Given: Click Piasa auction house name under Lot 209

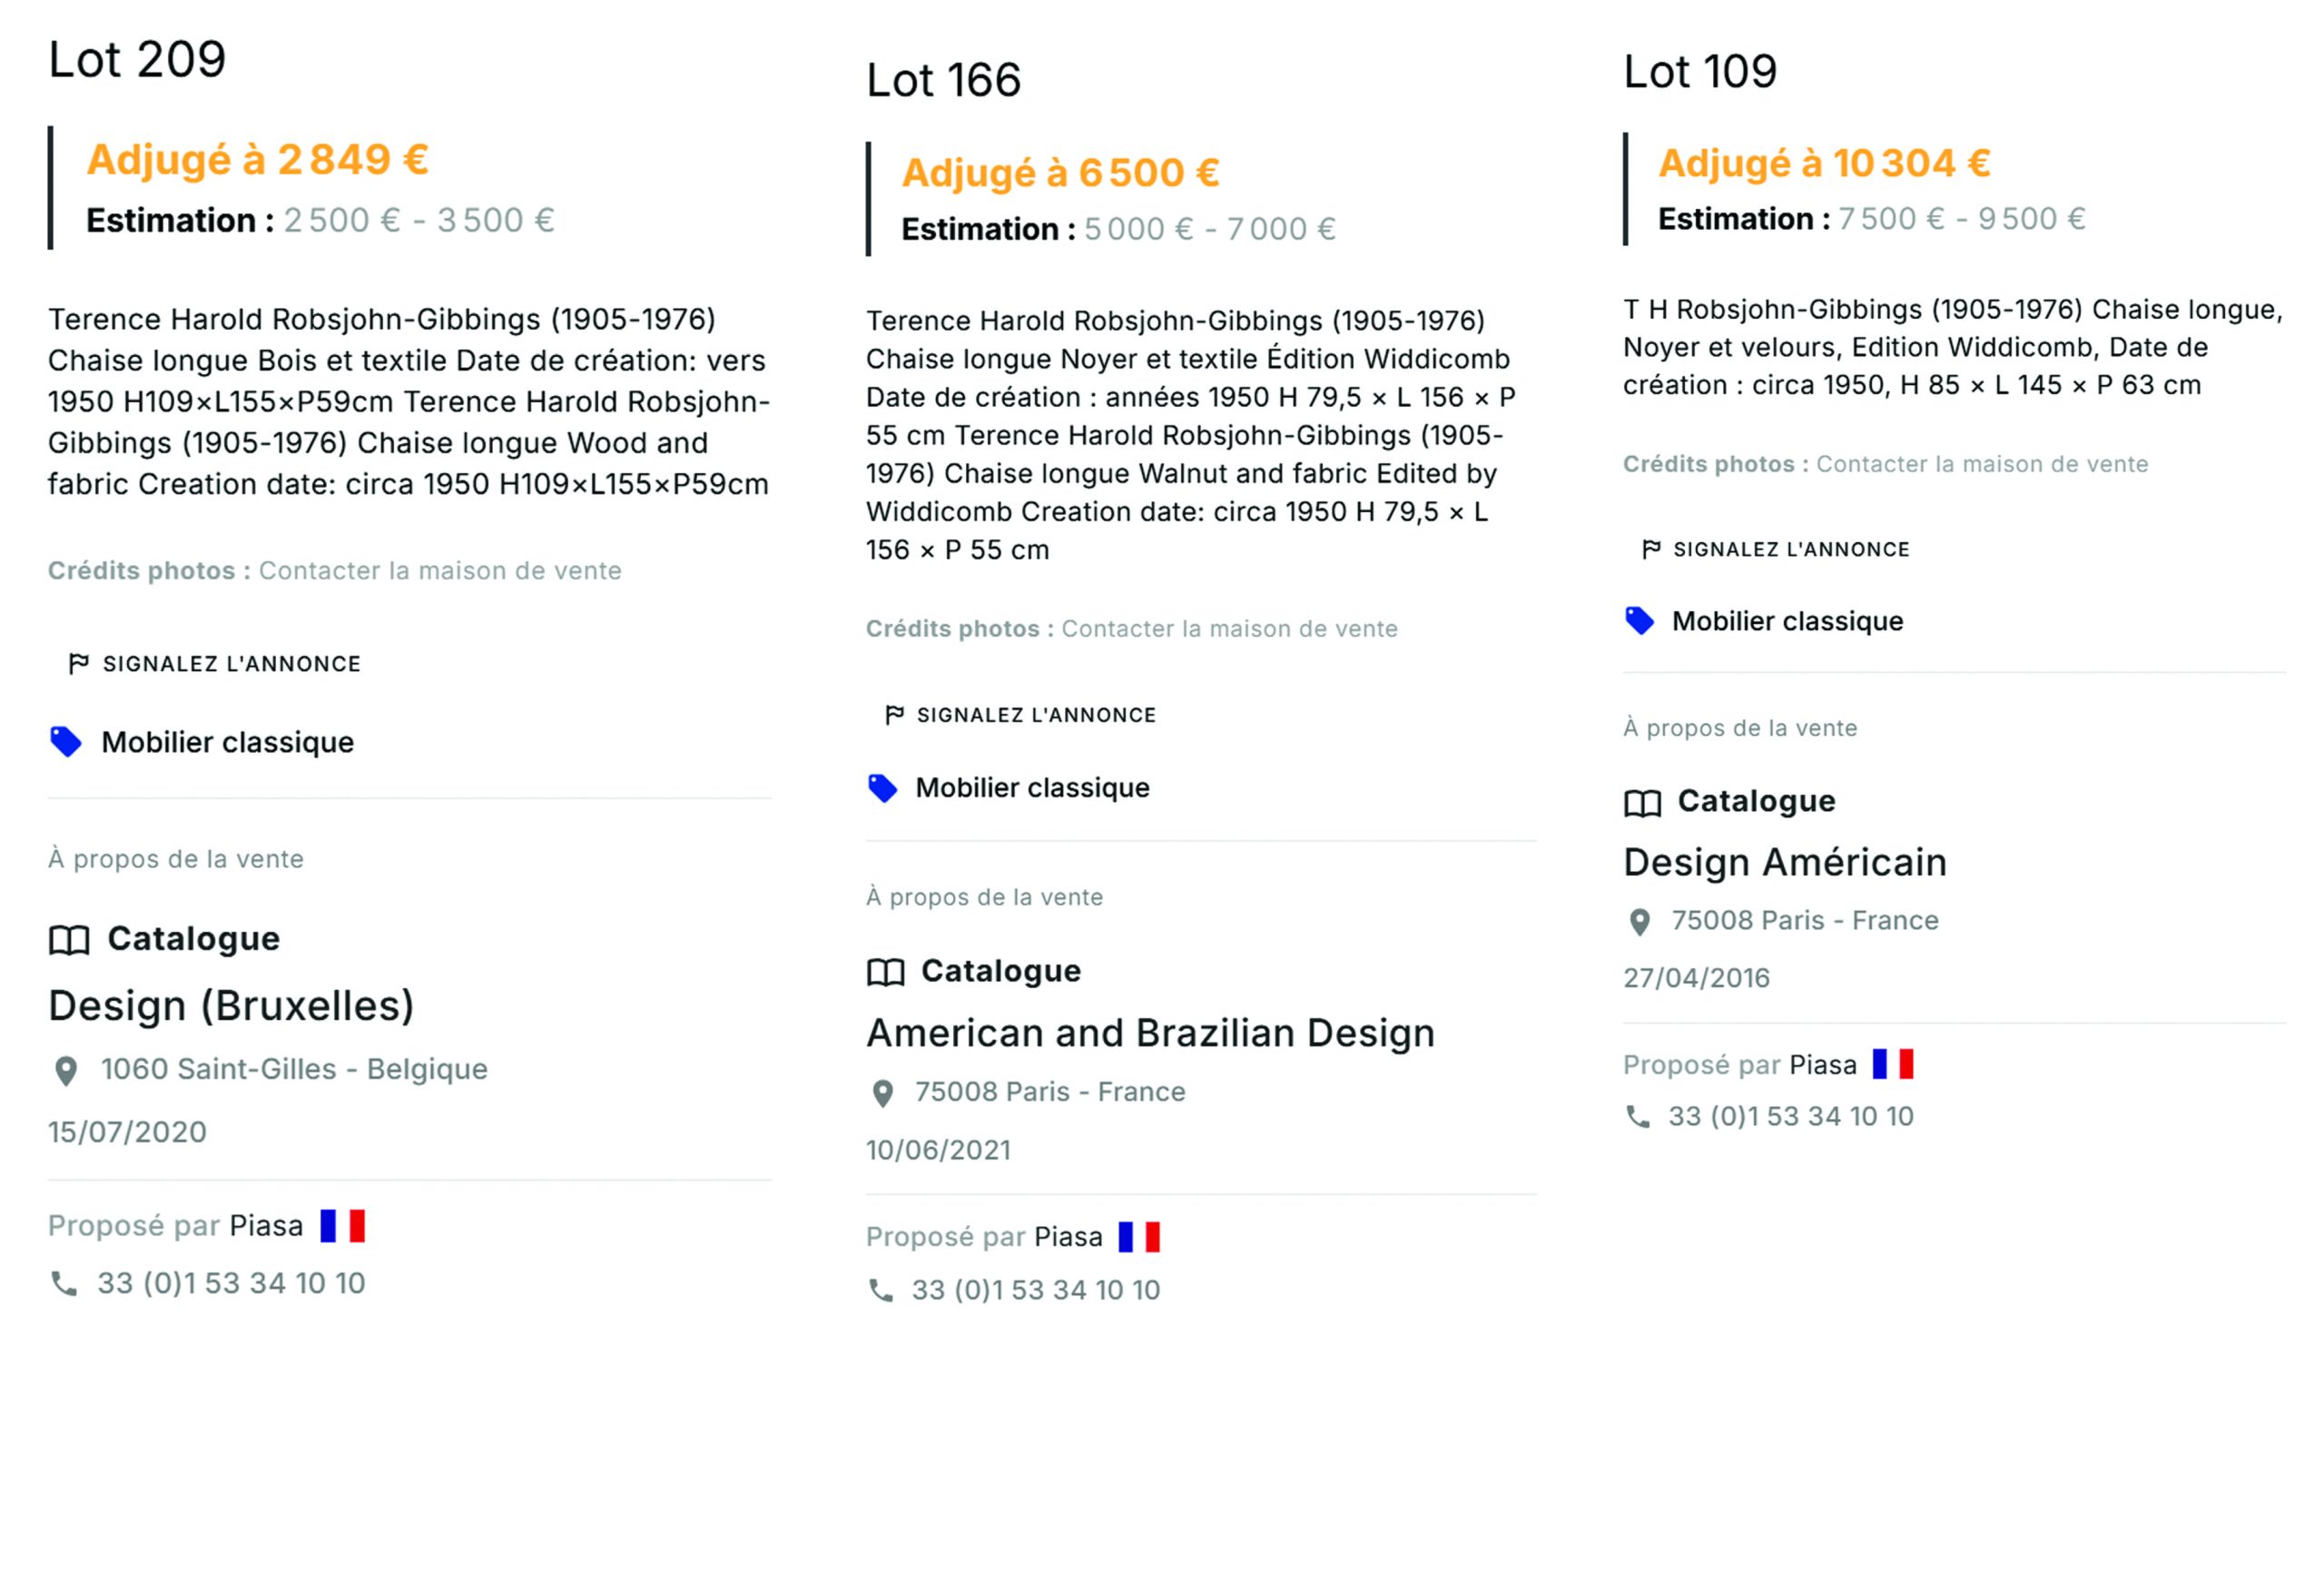Looking at the screenshot, I should [x=266, y=1224].
